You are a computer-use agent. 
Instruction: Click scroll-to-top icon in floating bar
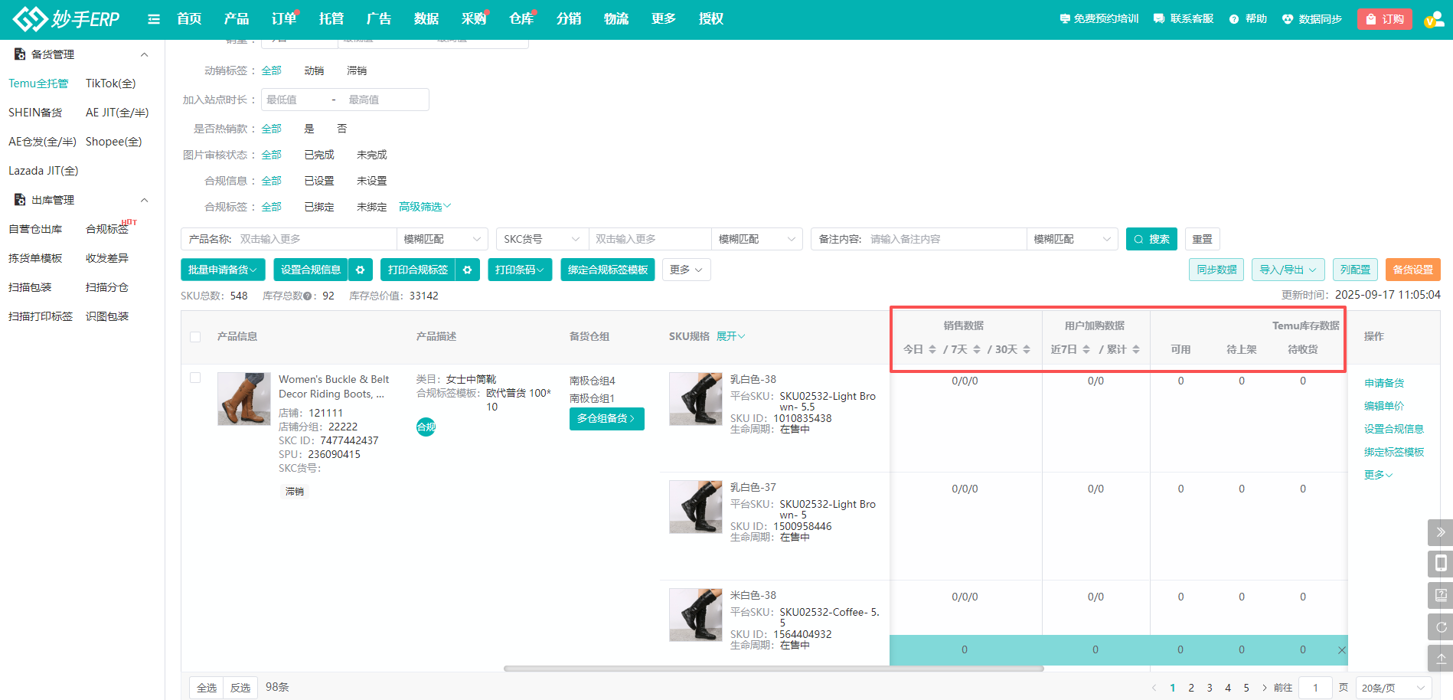pyautogui.click(x=1440, y=658)
